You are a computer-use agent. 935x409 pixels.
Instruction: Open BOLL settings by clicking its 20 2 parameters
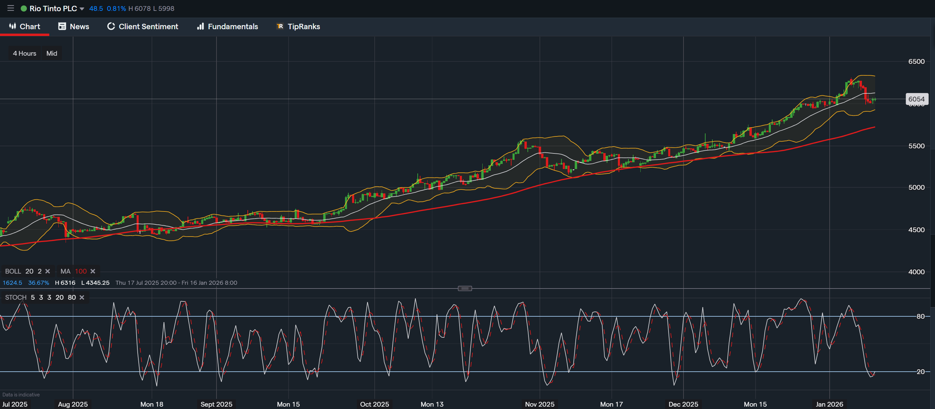click(x=33, y=271)
